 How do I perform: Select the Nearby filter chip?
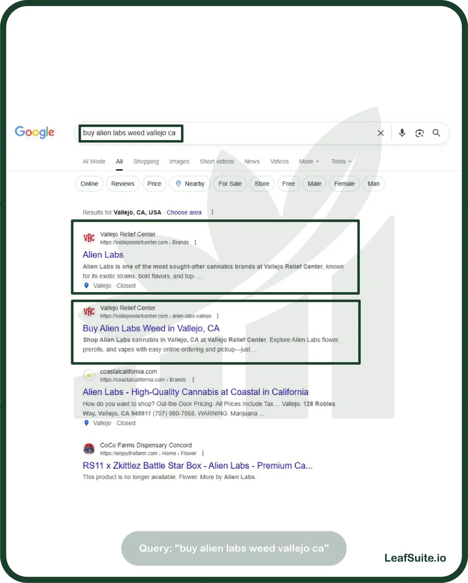coord(190,184)
